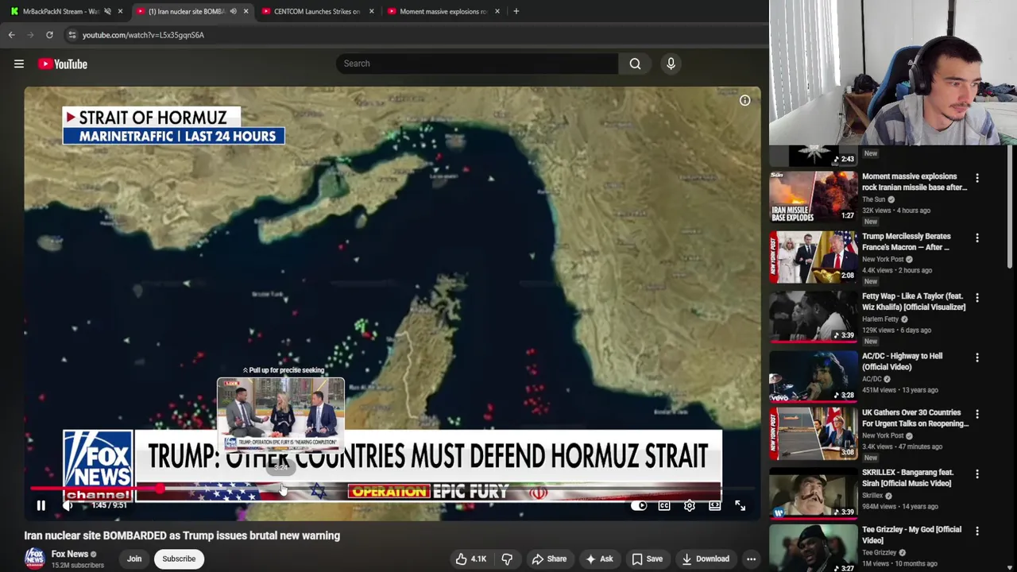
Task: Open the Fetty Wap Like A Taylor thumbnail
Action: [813, 316]
